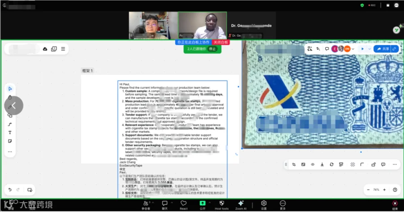The height and width of the screenshot is (212, 404).
Task: Adjust corner radius of the image
Action: click(x=362, y=164)
